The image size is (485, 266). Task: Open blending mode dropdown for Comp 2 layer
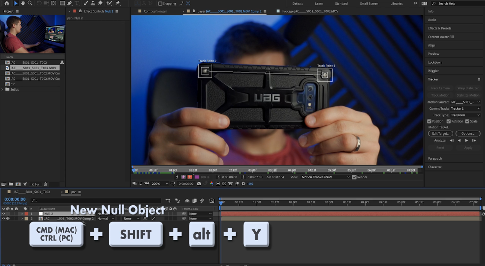tap(106, 218)
